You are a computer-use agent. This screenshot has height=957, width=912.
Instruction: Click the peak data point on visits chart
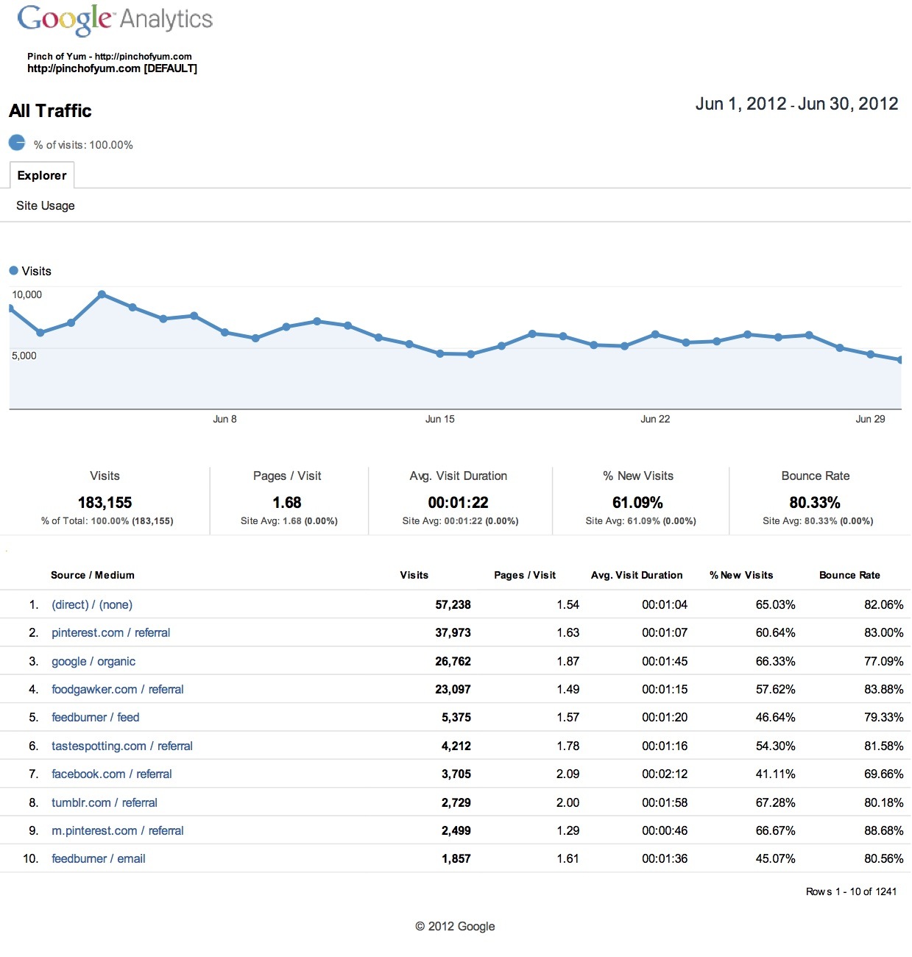click(x=102, y=294)
